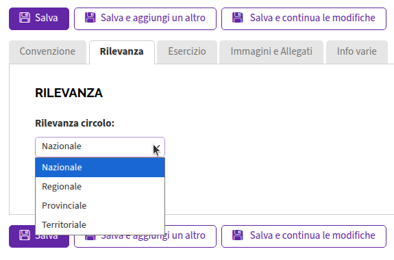This screenshot has height=260, width=394.
Task: Click the top Salva button
Action: [x=39, y=19]
